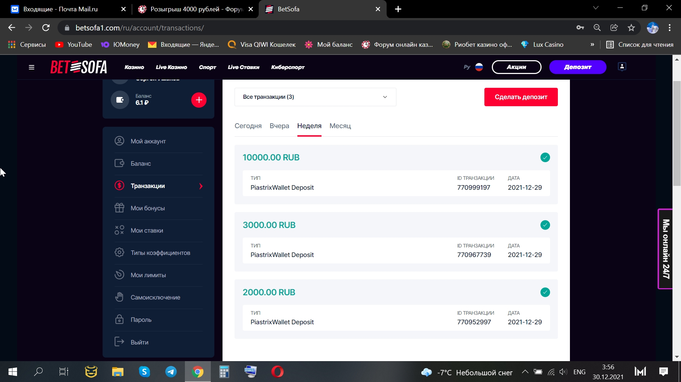Switch to the Сегодня tab

pyautogui.click(x=248, y=126)
